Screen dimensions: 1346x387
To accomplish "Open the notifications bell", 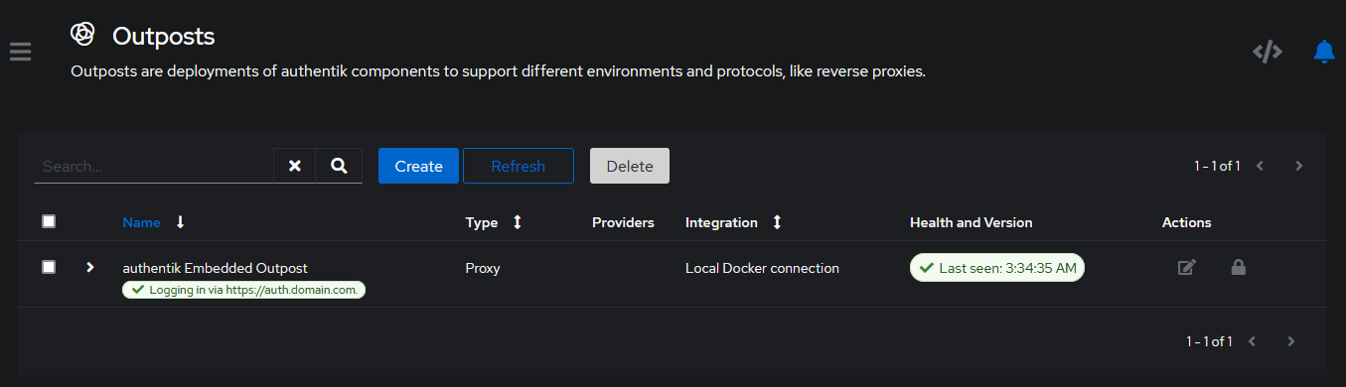I will click(1323, 52).
